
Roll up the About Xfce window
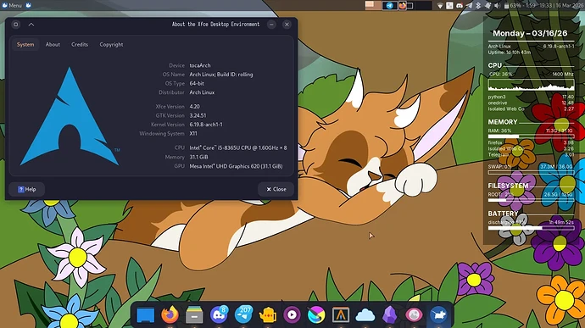(31, 25)
